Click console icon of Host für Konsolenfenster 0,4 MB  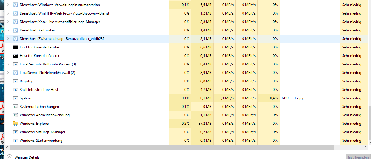tap(15, 56)
